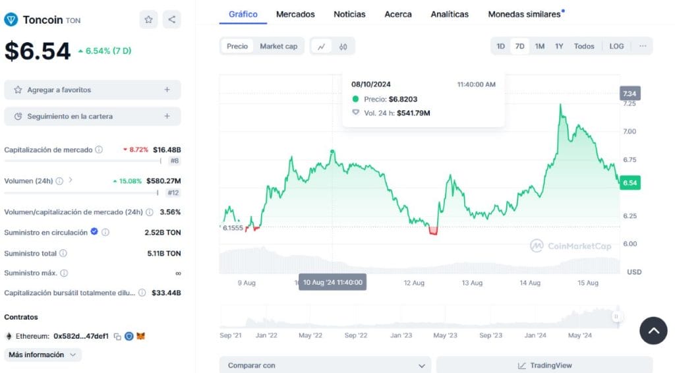Click the shield icon beside contract address
The width and height of the screenshot is (675, 373).
pyautogui.click(x=129, y=337)
